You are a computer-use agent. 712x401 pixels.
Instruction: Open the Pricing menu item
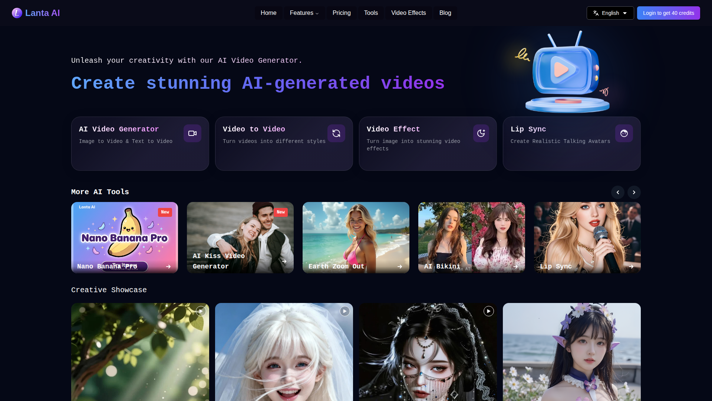pos(341,13)
